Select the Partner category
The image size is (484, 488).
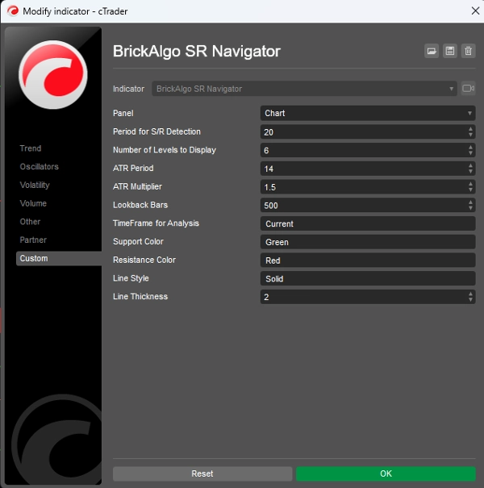[x=33, y=240]
